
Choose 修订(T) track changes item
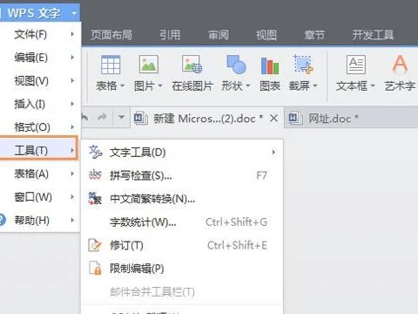coord(182,245)
